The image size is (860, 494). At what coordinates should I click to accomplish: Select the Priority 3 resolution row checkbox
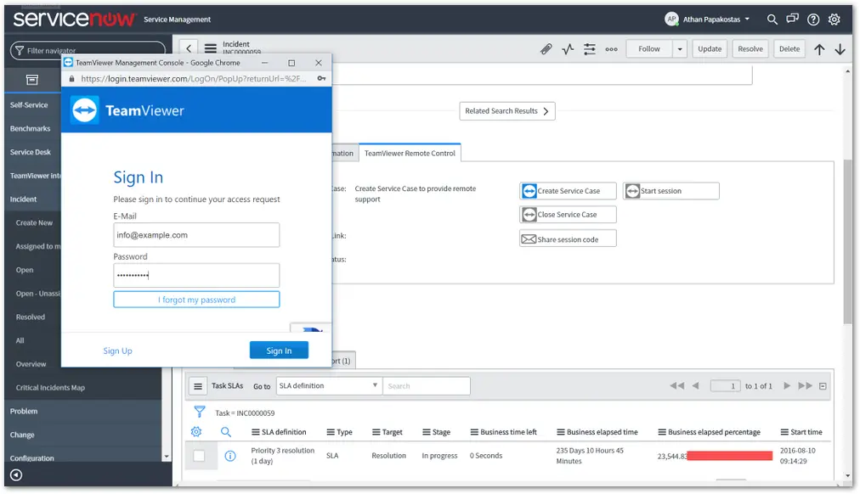pyautogui.click(x=199, y=456)
